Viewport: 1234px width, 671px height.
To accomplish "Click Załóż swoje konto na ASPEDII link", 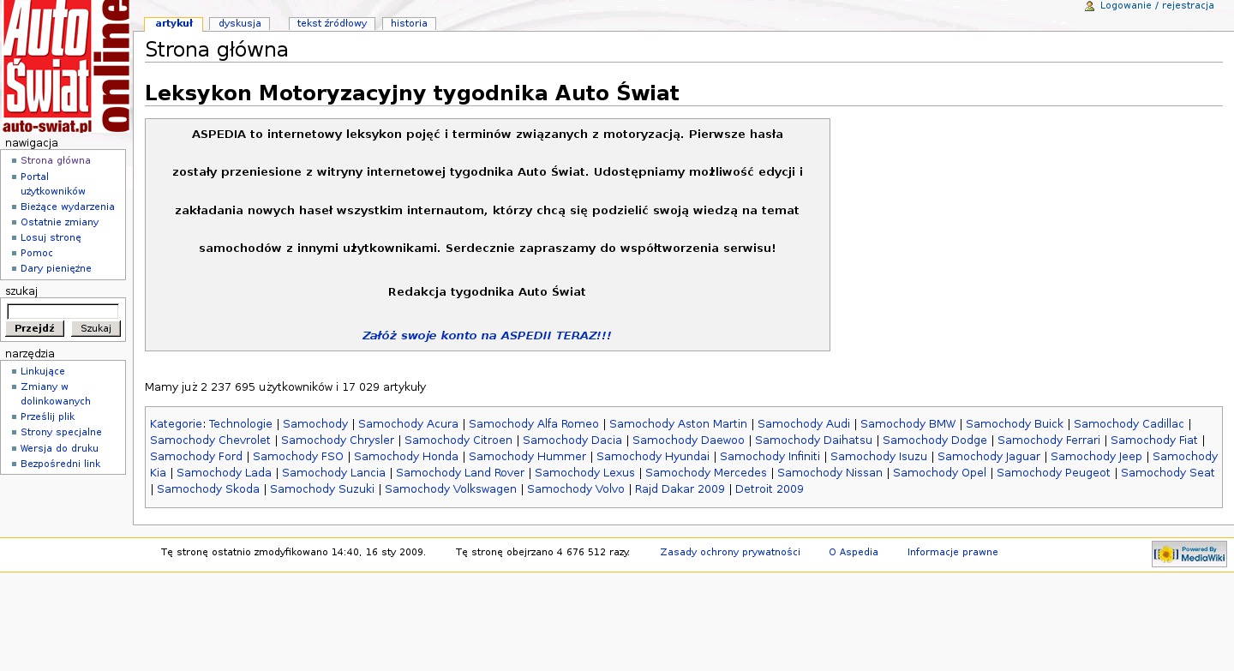I will tap(486, 336).
